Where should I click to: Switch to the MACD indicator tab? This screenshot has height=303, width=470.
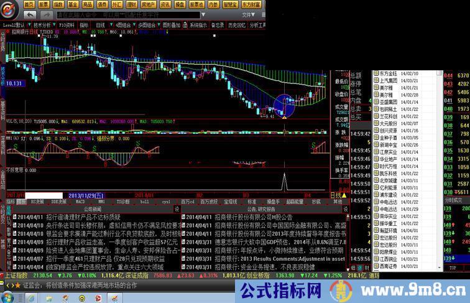80,202
